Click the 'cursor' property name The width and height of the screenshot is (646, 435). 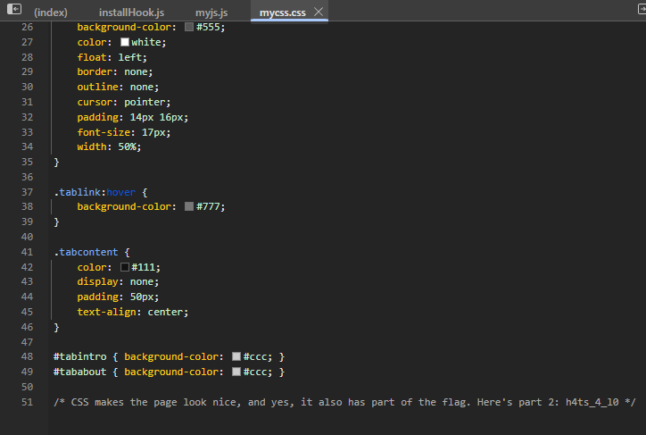point(95,102)
